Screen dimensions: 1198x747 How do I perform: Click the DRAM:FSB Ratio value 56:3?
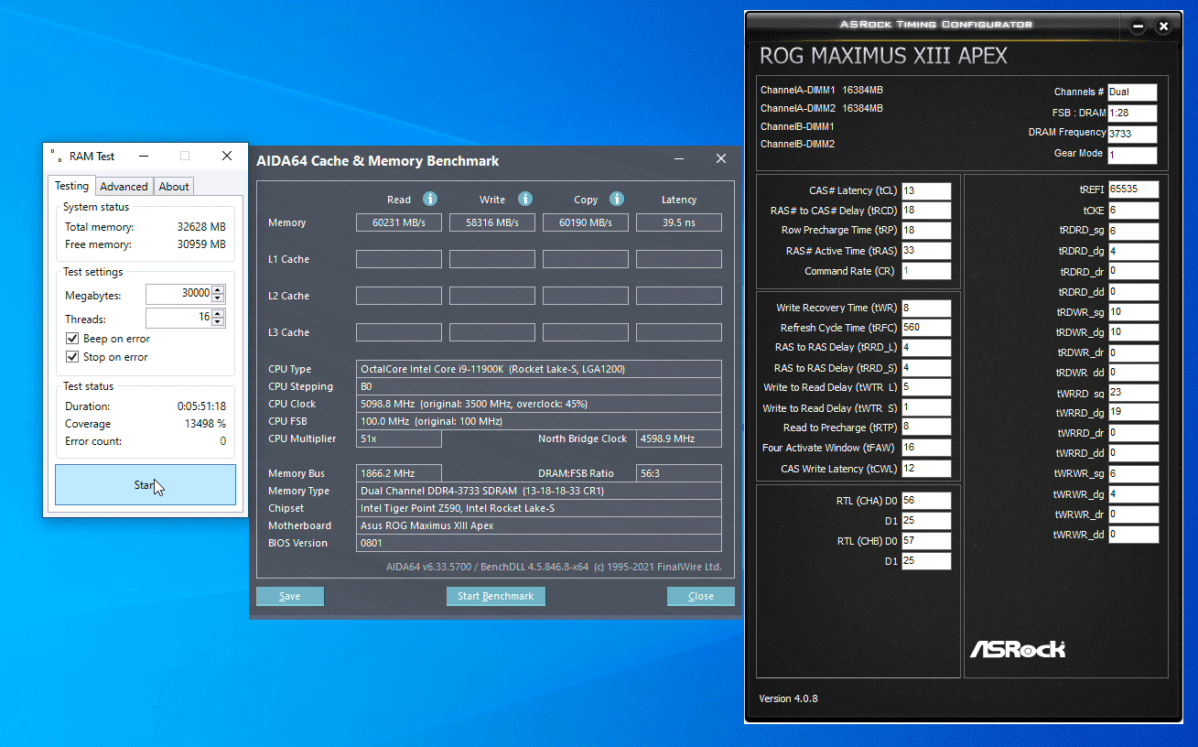[x=679, y=473]
